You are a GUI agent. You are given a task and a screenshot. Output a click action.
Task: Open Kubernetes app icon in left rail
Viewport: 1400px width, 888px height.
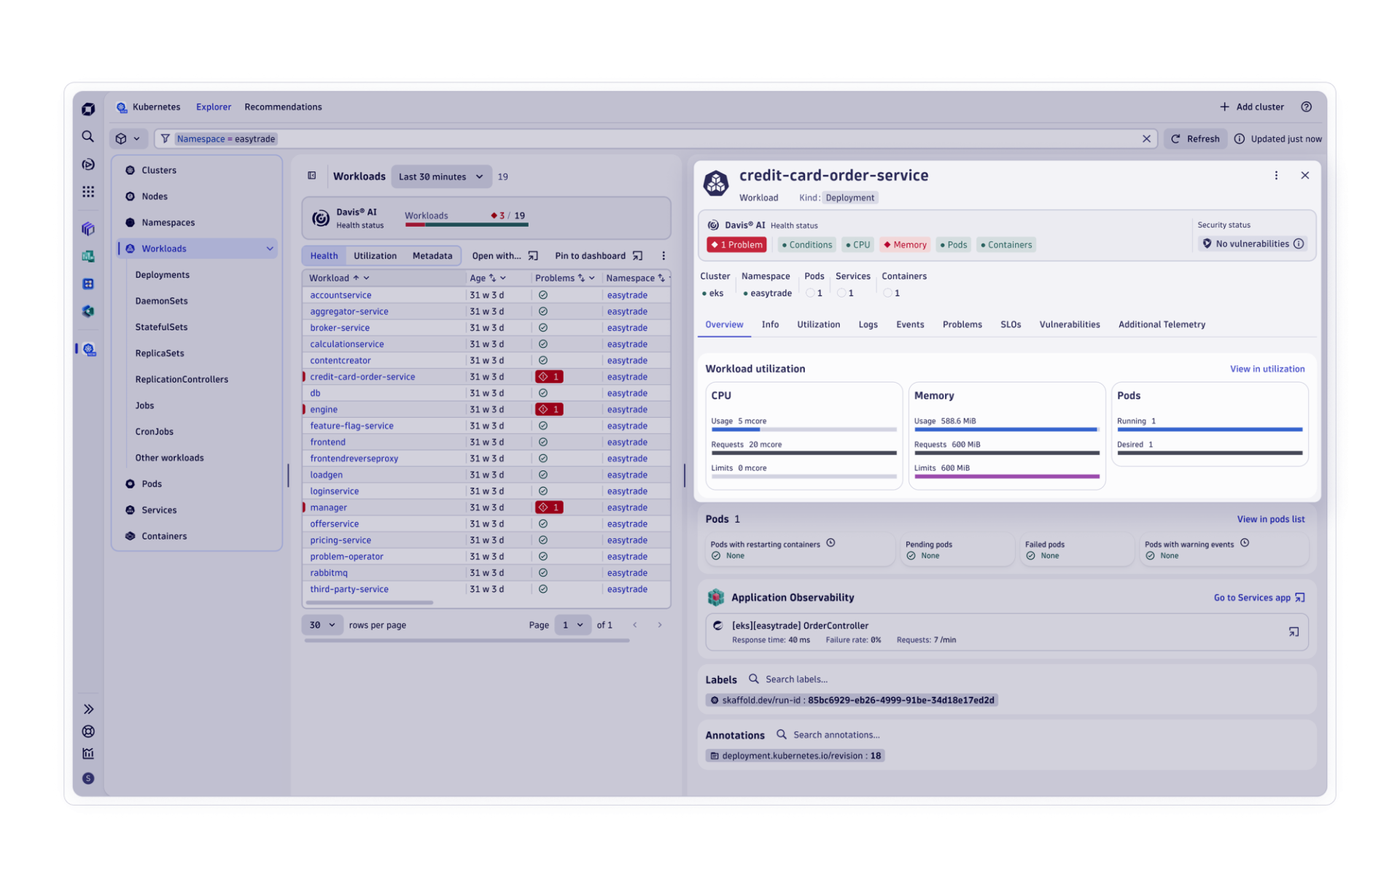point(88,349)
